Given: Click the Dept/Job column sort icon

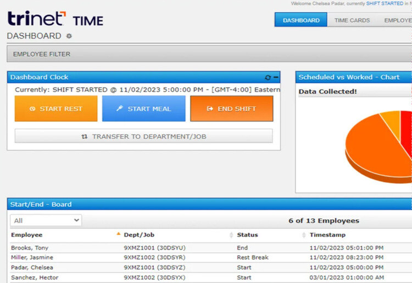Looking at the screenshot, I should (231, 235).
